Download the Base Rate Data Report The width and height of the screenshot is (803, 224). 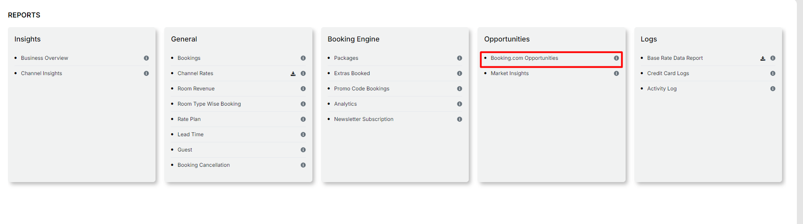coord(763,59)
